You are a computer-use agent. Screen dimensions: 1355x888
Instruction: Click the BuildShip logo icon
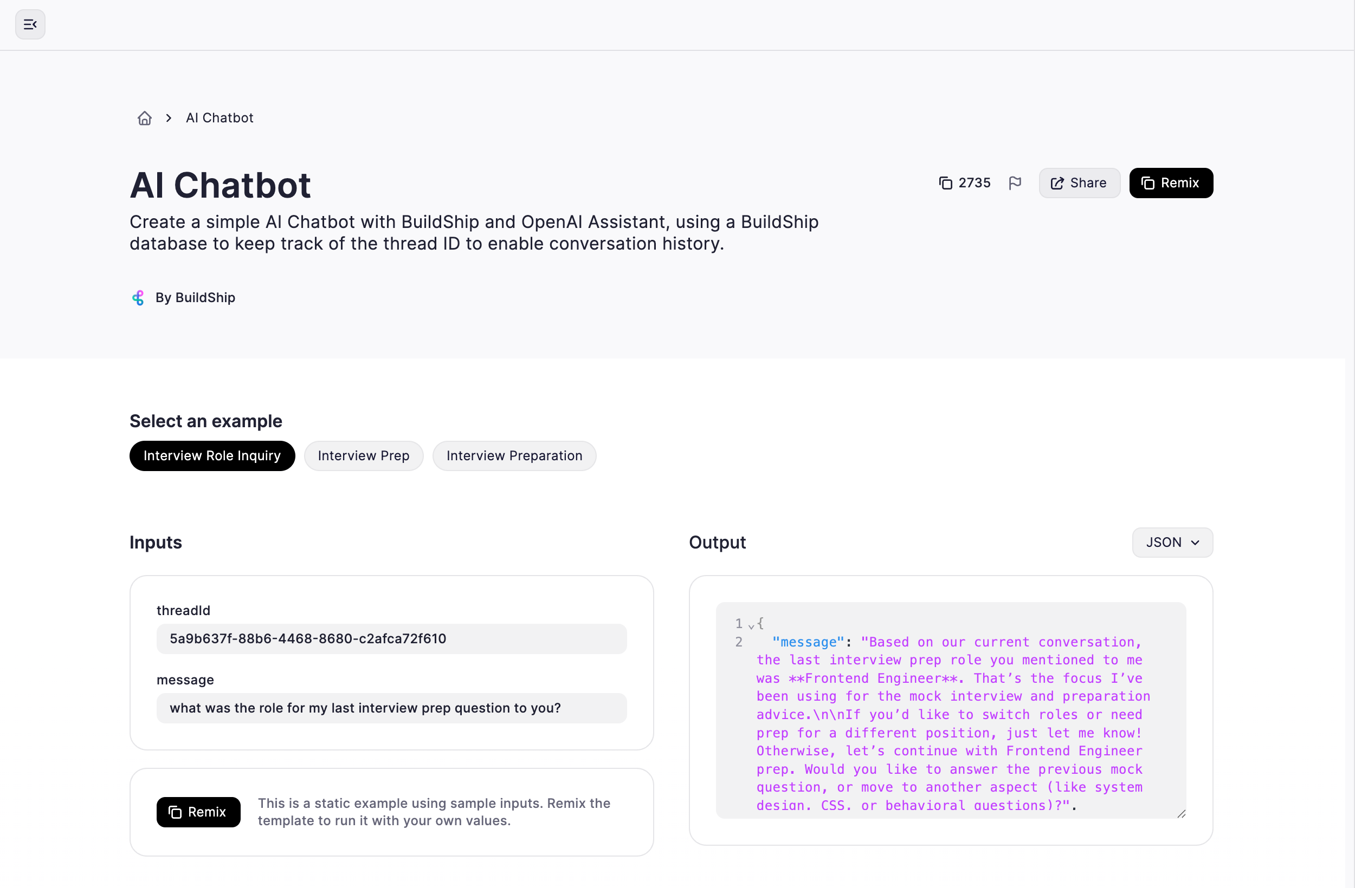[x=138, y=297]
